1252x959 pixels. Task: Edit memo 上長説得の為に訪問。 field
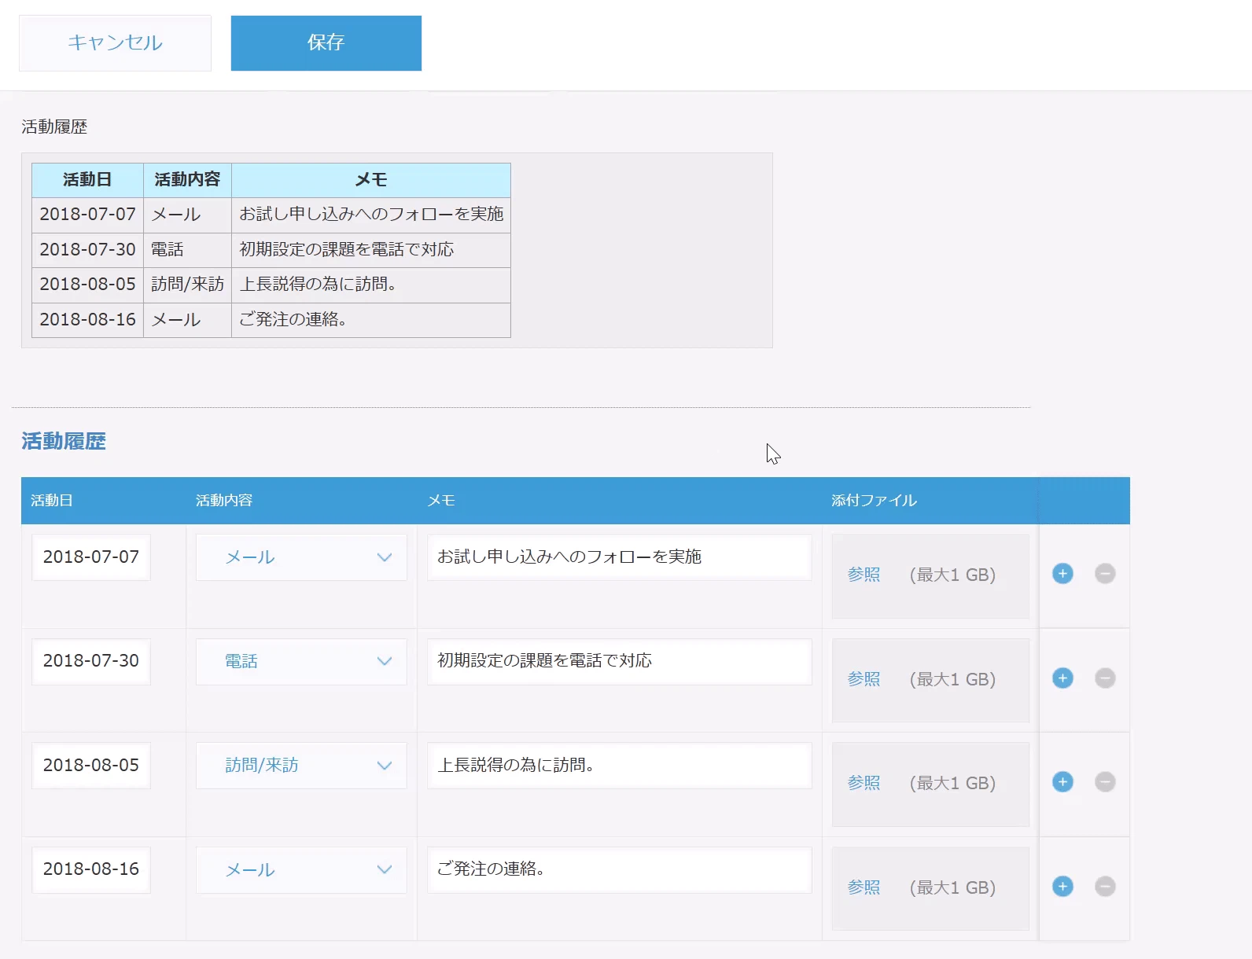point(620,766)
